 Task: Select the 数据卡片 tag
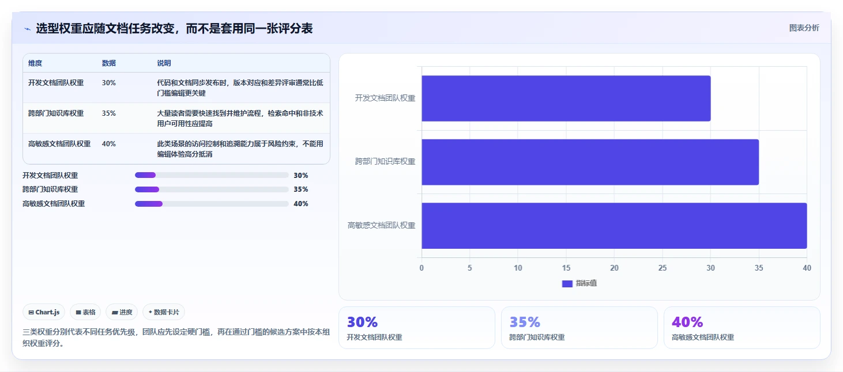164,312
